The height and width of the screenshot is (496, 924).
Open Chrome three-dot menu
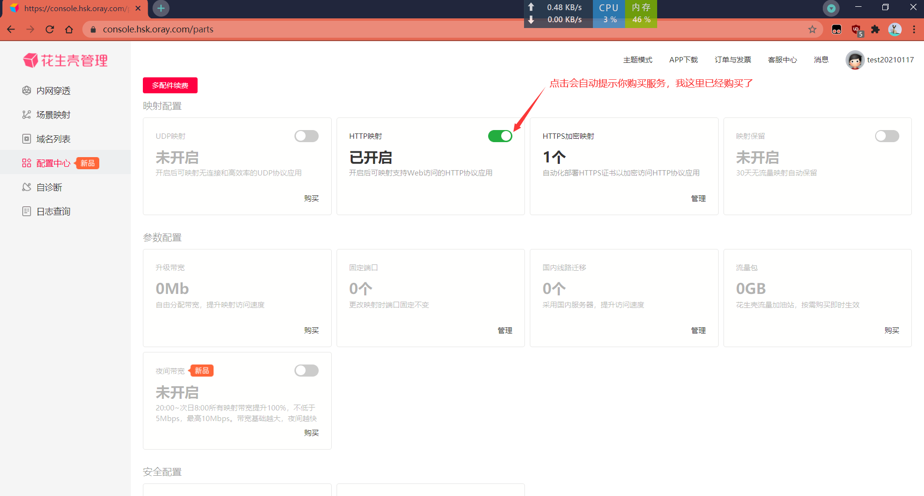[x=914, y=29]
